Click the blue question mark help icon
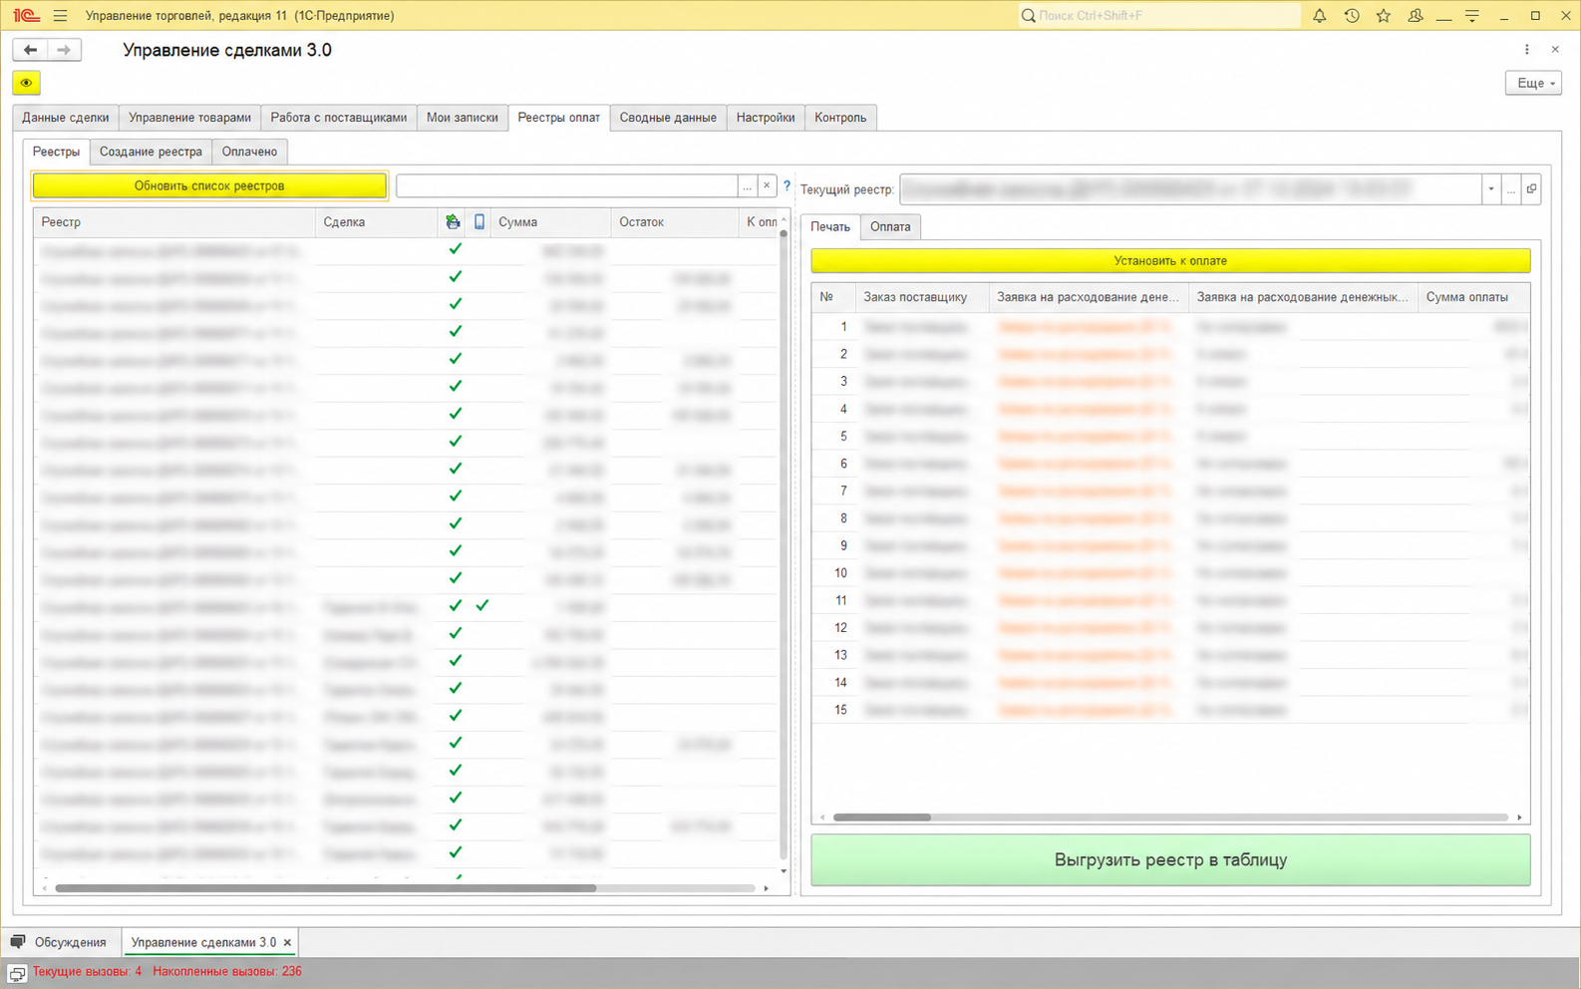Image resolution: width=1581 pixels, height=989 pixels. point(787,185)
